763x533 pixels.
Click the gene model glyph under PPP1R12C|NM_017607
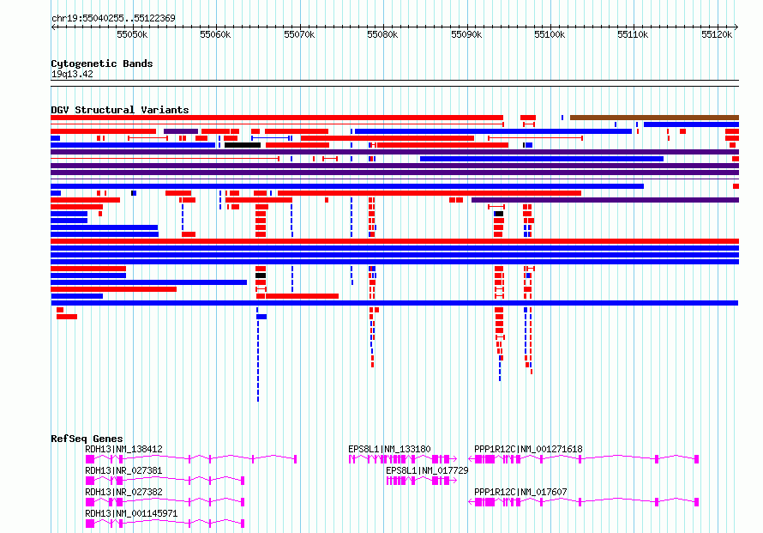pyautogui.click(x=584, y=502)
